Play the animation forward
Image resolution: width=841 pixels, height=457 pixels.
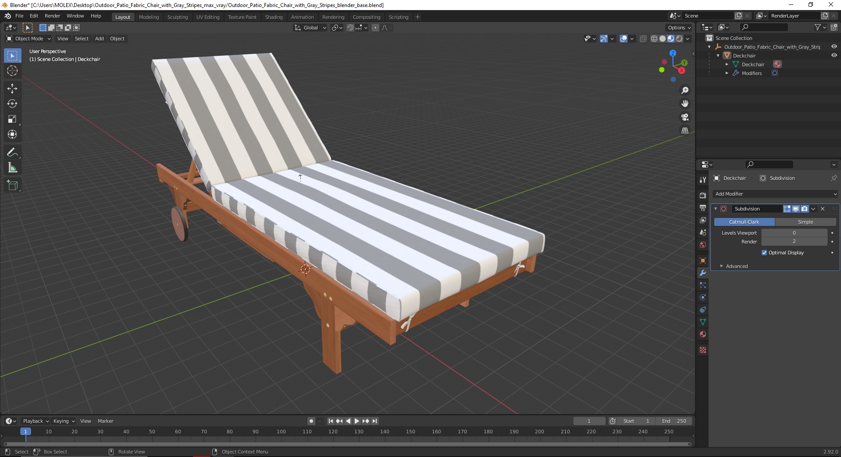[356, 421]
